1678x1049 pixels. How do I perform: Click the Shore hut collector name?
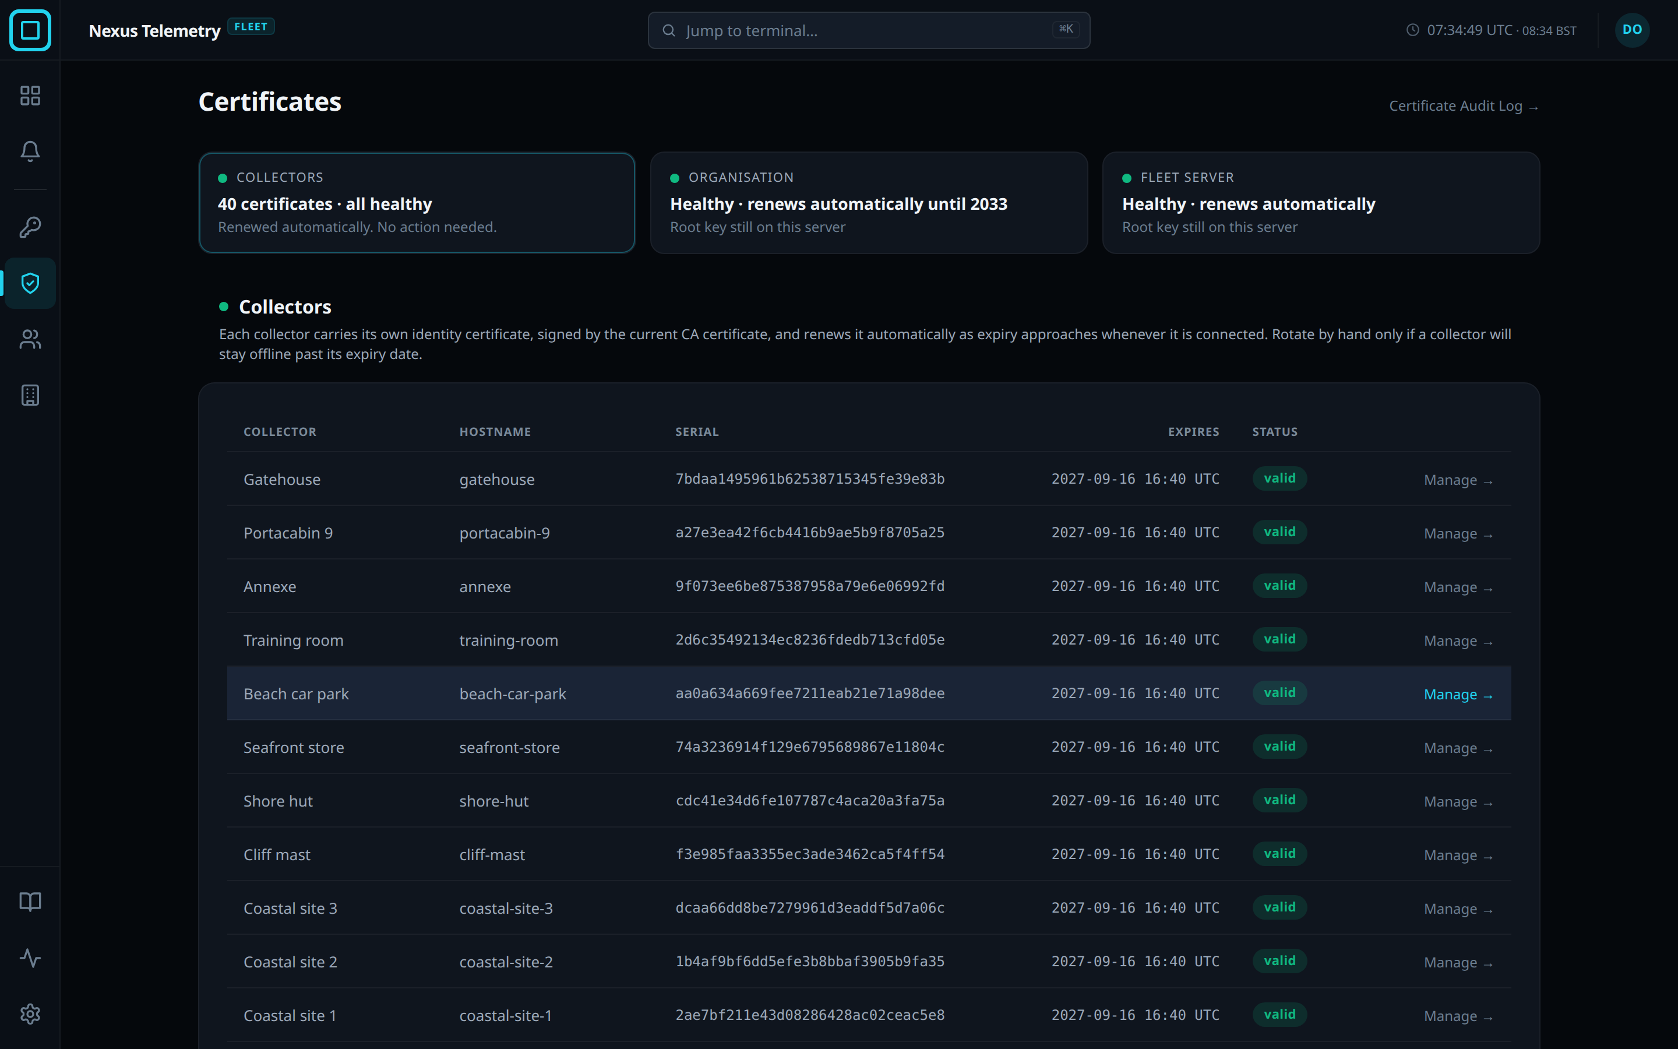tap(277, 801)
